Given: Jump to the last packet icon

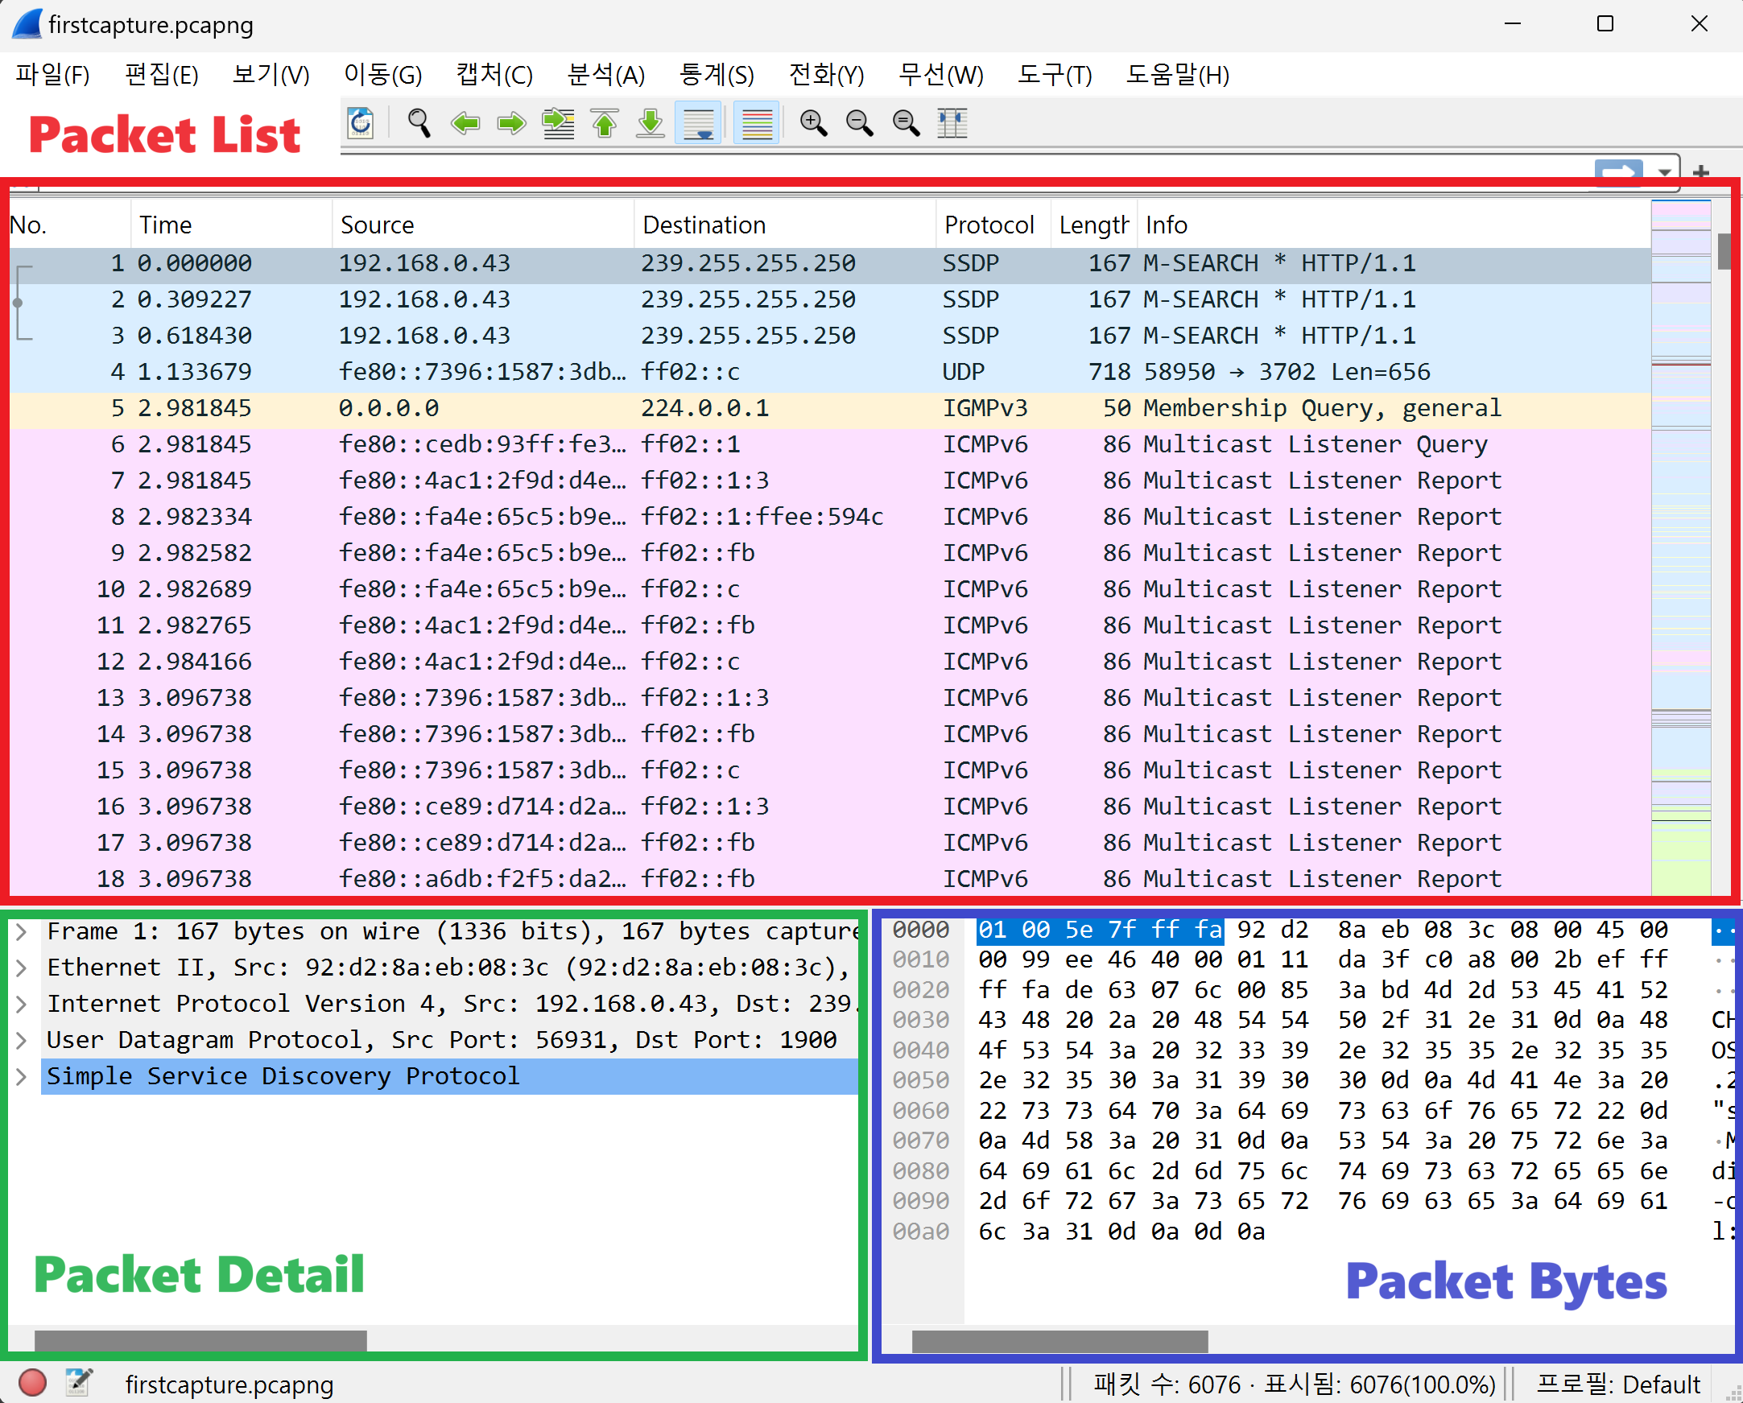Looking at the screenshot, I should point(651,124).
